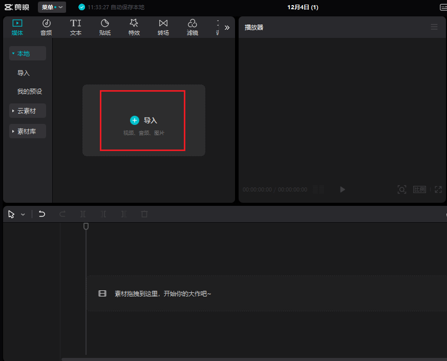Click the delete trash icon in timeline toolbar
This screenshot has height=361, width=447.
(x=144, y=214)
